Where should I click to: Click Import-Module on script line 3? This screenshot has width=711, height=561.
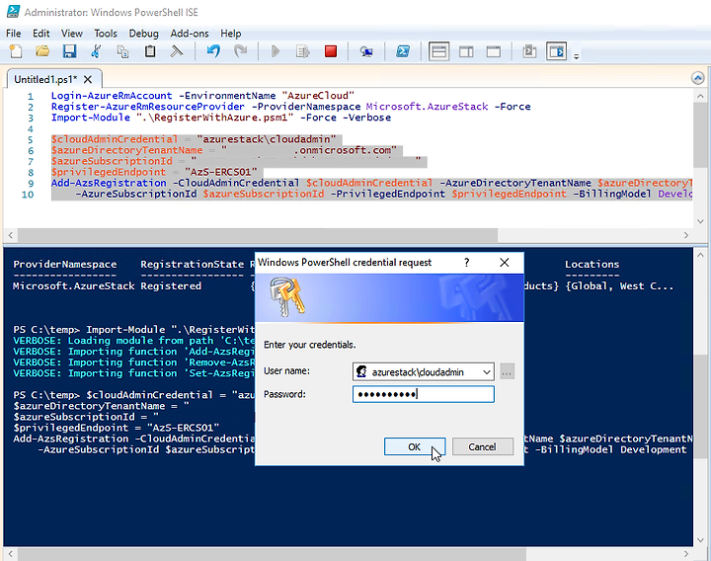(91, 118)
